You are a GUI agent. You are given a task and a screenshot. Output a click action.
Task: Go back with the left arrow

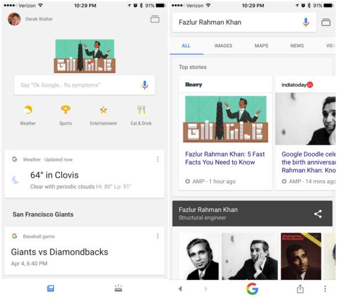pos(180,289)
